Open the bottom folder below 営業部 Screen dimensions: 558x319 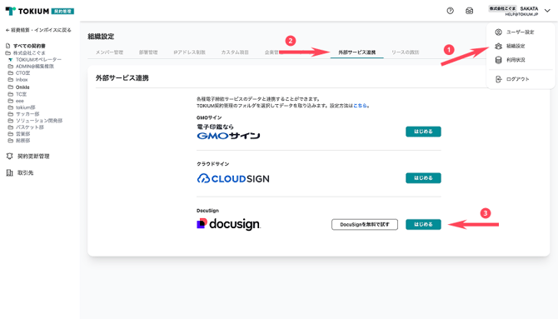pyautogui.click(x=22, y=141)
